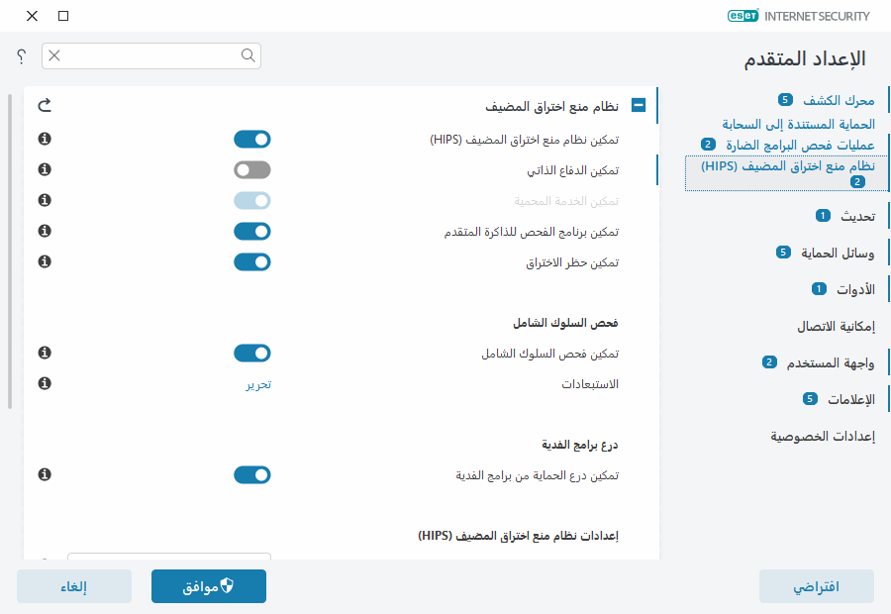891x614 pixels.
Task: Disable the تمكين نظام منع اختراق المضيف toggle
Action: coord(251,139)
